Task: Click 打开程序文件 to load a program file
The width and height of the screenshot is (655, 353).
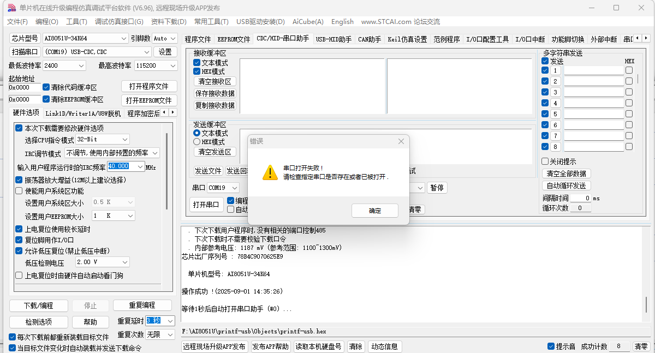Action: (148, 86)
